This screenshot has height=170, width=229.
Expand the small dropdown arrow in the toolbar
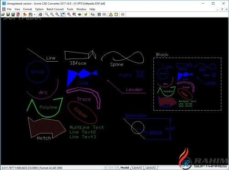(35, 15)
